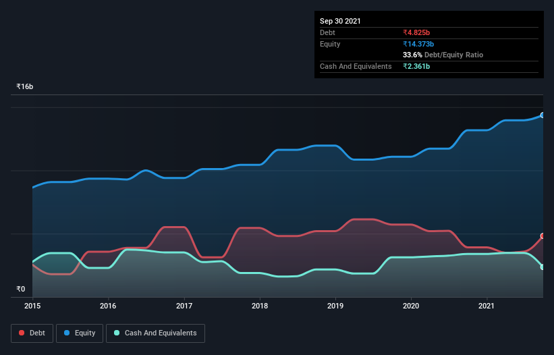Click the ₹2.361b cash value
The width and height of the screenshot is (554, 355).
[x=416, y=66]
